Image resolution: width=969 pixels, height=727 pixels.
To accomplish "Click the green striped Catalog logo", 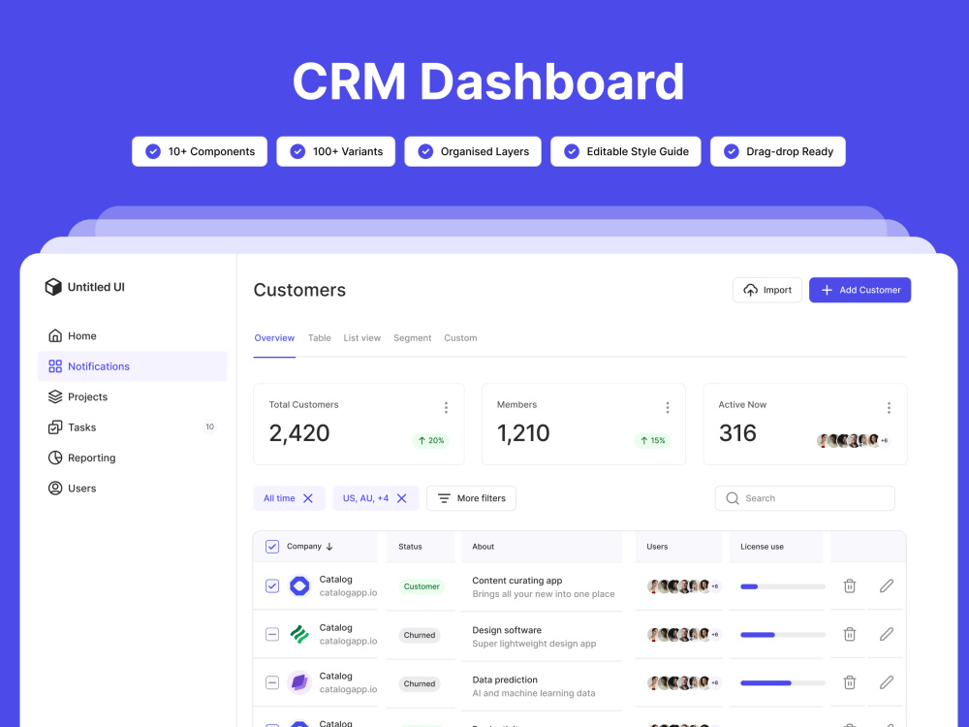I will (x=299, y=634).
